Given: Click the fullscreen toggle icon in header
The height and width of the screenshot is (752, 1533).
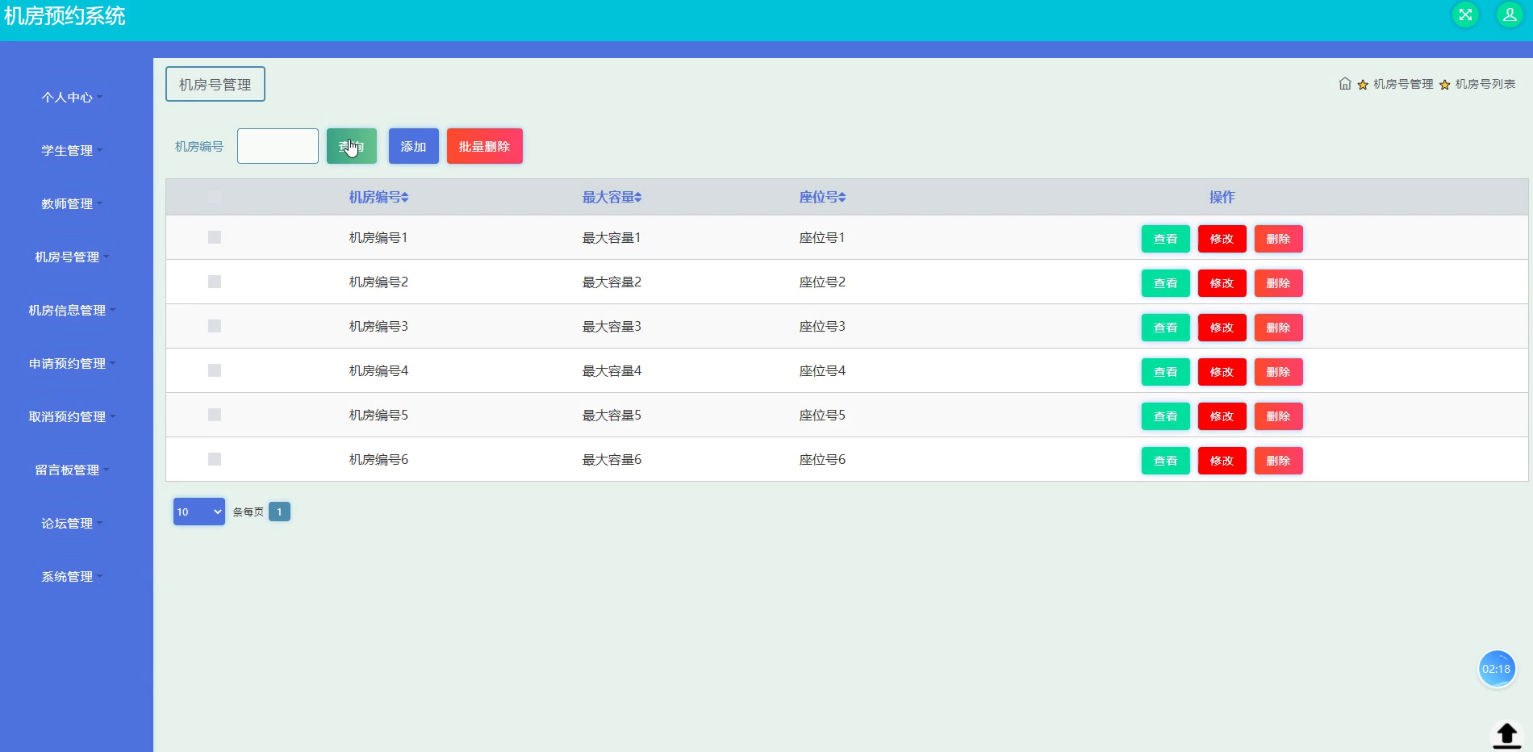Looking at the screenshot, I should coord(1465,15).
